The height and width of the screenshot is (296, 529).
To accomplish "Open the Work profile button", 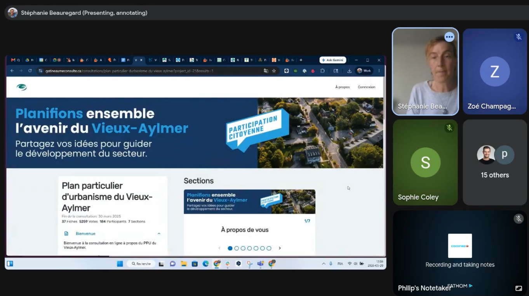I will point(364,71).
